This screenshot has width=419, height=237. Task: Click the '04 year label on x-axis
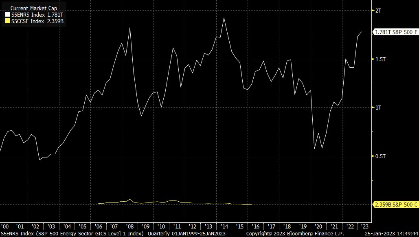coord(67,226)
